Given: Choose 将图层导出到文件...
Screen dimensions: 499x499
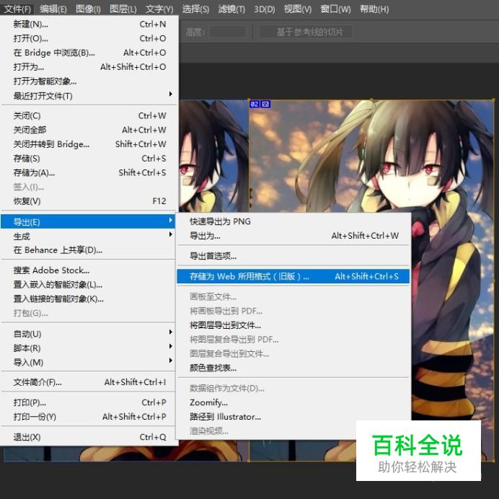Looking at the screenshot, I should pos(293,325).
